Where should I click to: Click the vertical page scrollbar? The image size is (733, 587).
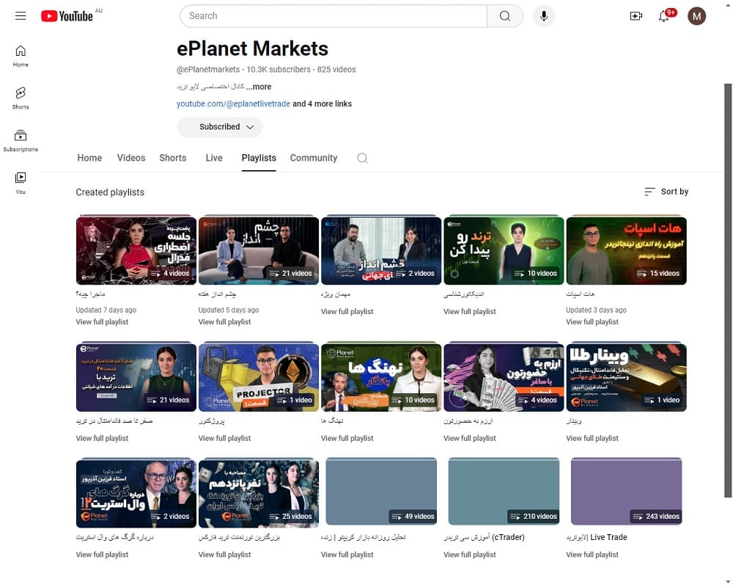(727, 291)
